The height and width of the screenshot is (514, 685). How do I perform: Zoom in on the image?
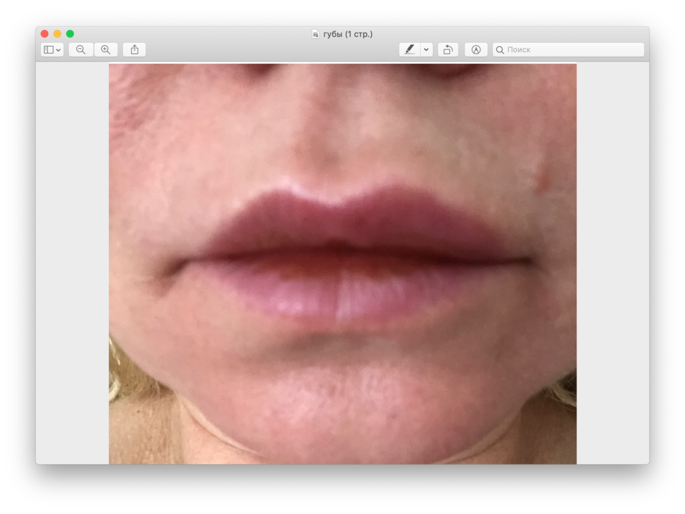[x=106, y=50]
